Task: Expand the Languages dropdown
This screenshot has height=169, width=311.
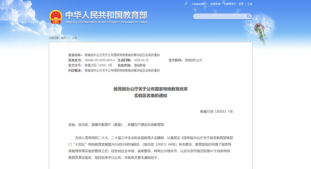Action: point(199,4)
